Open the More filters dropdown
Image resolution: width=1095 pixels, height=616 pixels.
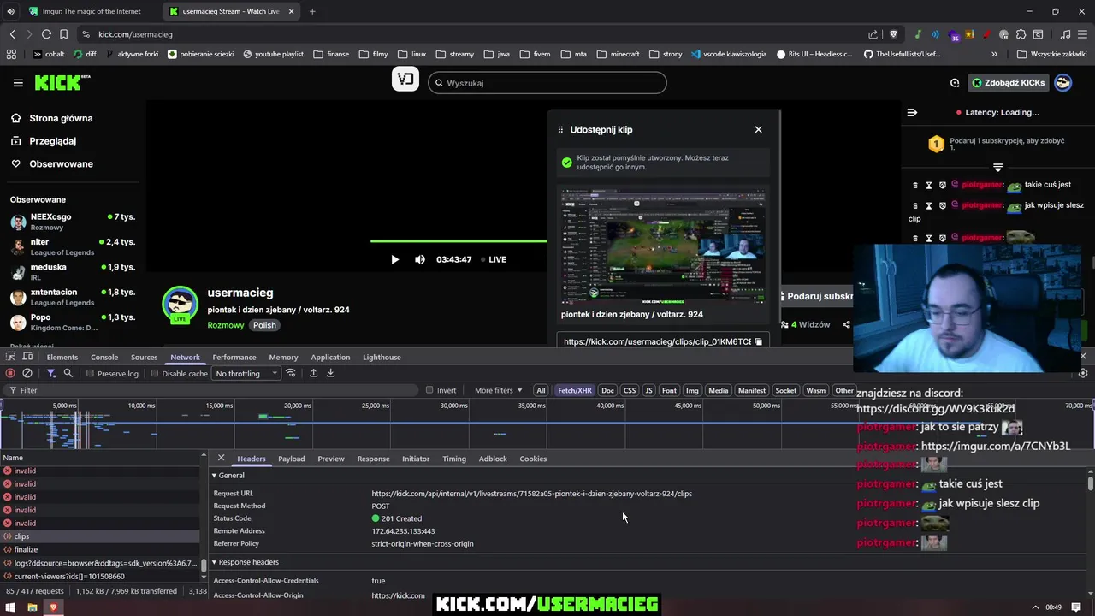[x=498, y=390]
